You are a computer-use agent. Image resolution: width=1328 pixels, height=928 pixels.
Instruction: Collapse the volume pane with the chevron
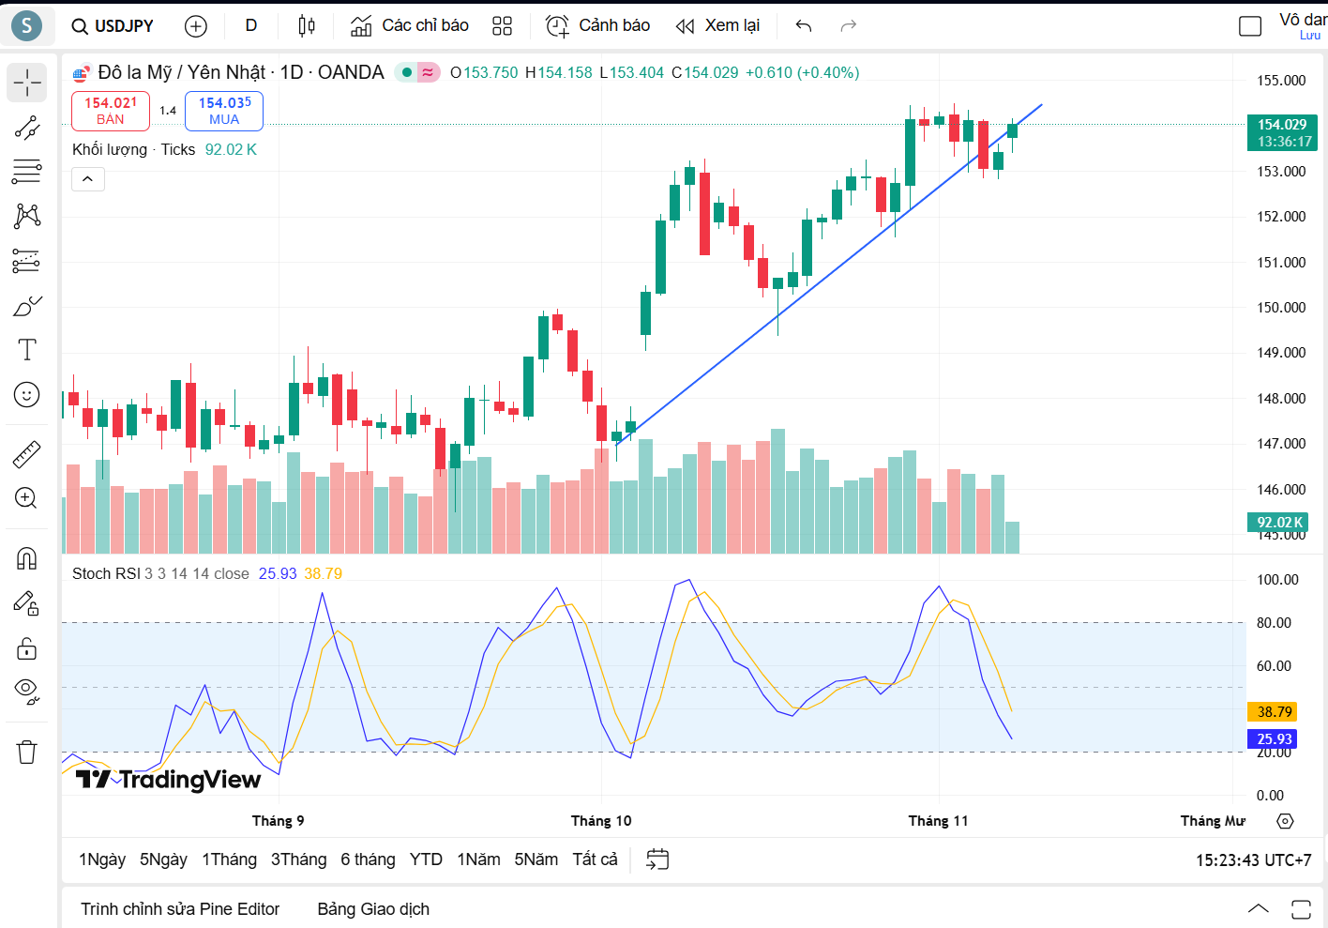[x=87, y=178]
